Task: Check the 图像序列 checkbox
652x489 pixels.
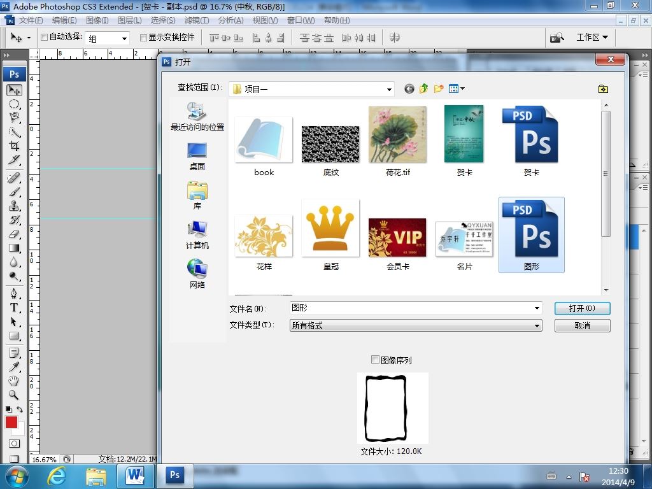Action: click(375, 360)
